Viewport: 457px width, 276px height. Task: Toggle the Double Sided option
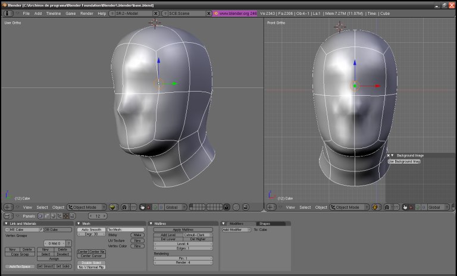pyautogui.click(x=91, y=262)
